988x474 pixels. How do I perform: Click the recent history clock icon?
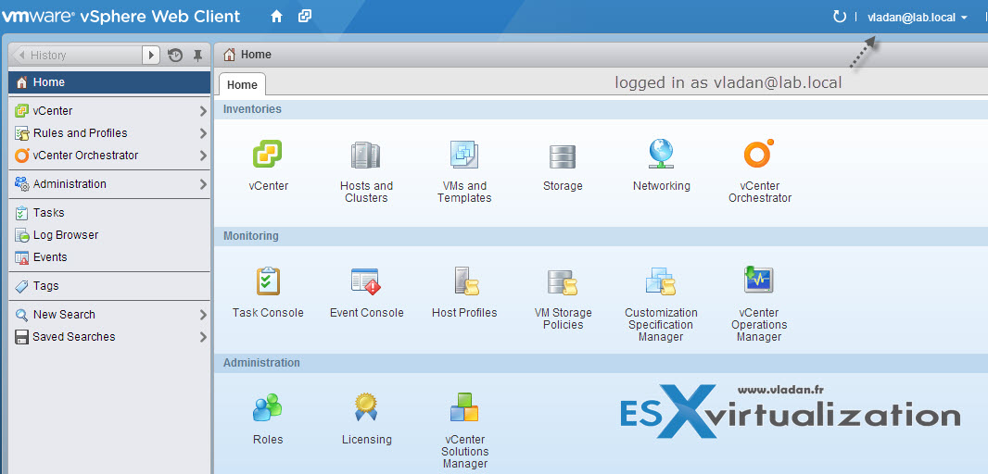coord(175,56)
